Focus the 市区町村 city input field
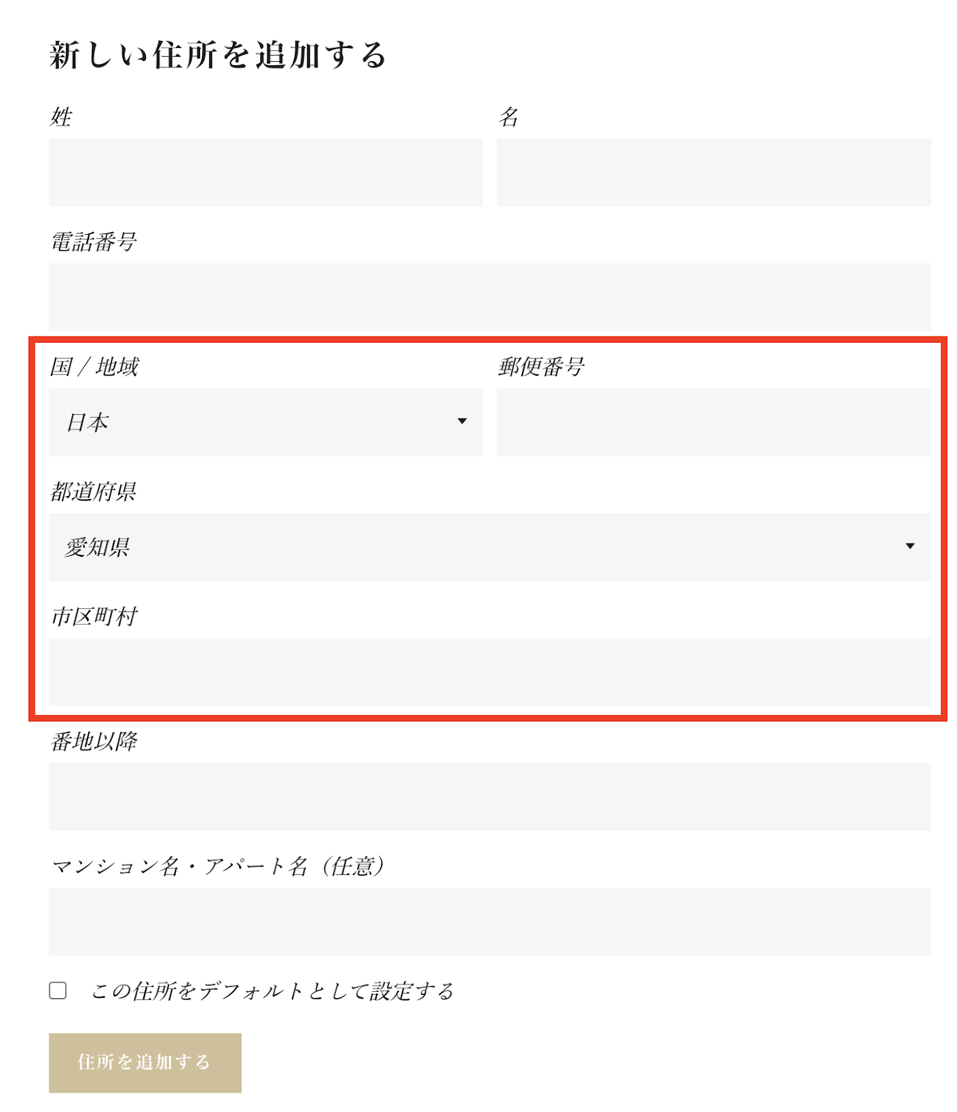 (x=489, y=671)
